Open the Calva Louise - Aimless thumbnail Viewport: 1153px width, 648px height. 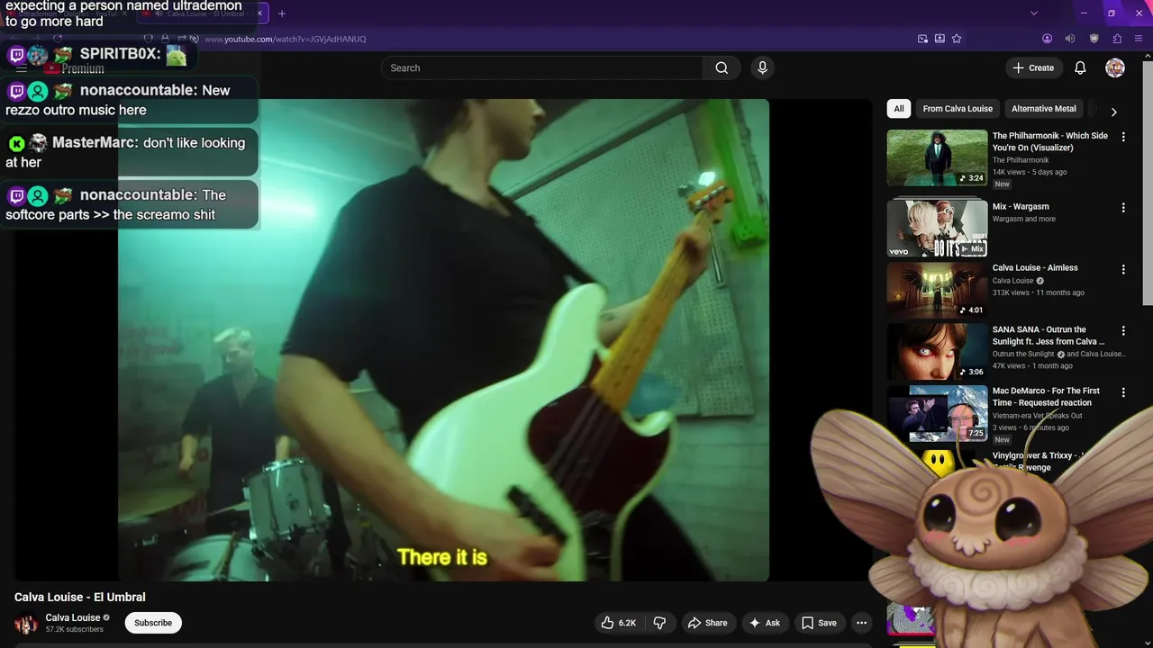(x=937, y=290)
